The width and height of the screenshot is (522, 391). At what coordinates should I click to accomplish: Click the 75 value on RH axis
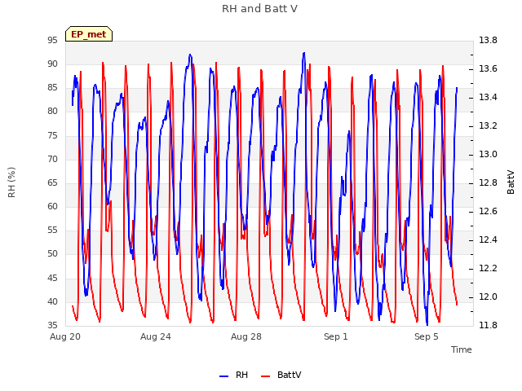(x=52, y=135)
